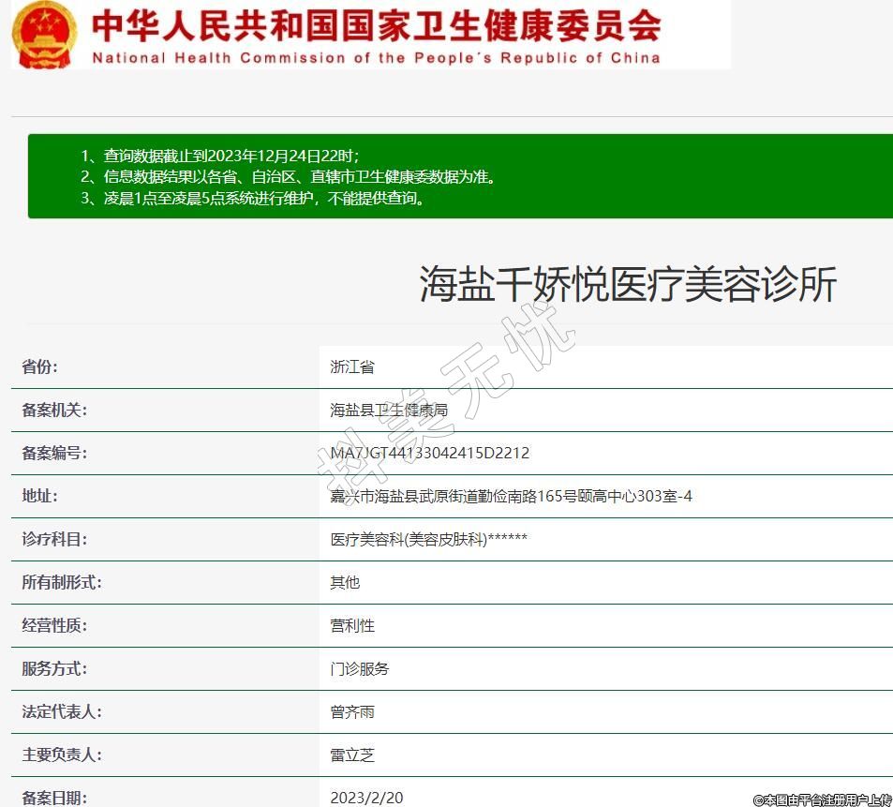The width and height of the screenshot is (893, 807).
Task: Click the green notice about data cutoff date
Action: [220, 156]
